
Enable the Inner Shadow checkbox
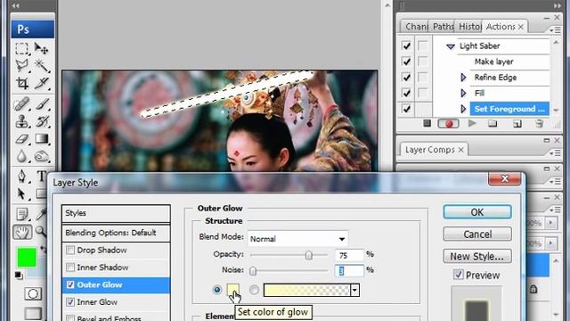point(70,267)
